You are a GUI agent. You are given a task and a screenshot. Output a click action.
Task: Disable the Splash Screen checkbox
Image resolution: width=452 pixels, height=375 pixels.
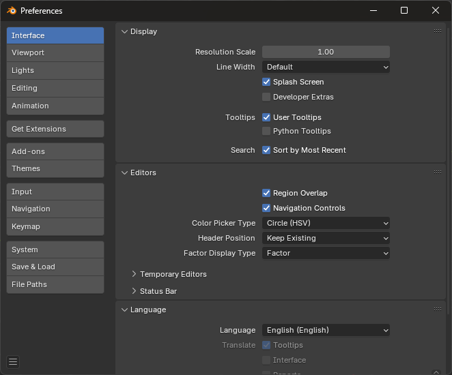click(266, 82)
